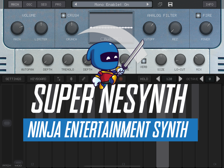The height and width of the screenshot is (168, 224).
Task: Lower octave with the left arrow
Action: pos(202,79)
